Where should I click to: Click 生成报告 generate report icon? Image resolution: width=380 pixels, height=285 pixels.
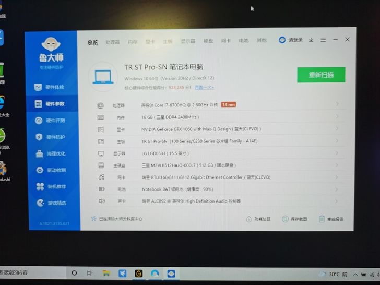coord(322,219)
